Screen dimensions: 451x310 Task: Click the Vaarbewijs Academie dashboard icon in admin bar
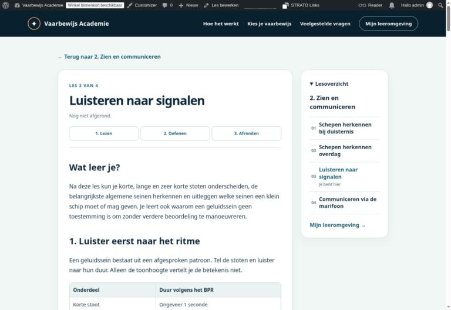(17, 5)
